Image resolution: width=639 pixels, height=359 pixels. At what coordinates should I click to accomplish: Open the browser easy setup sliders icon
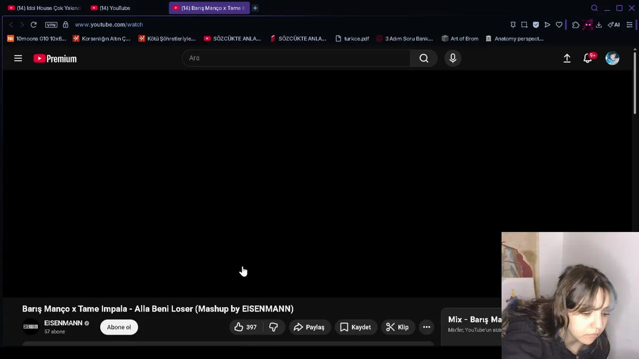tap(630, 24)
